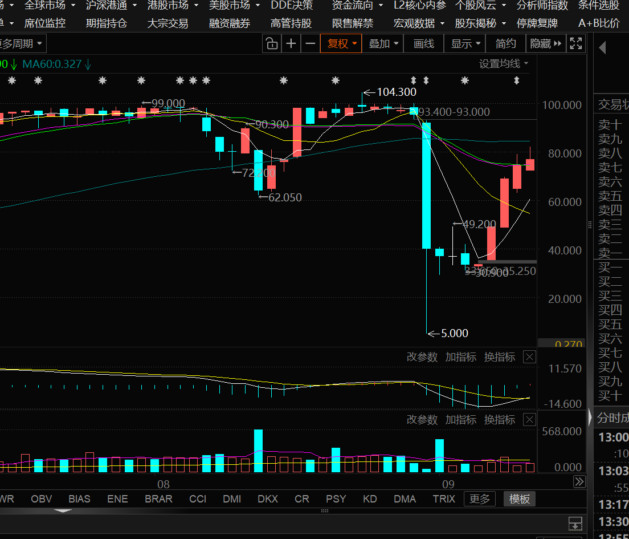Collapse right panel with left arrow
Image resolution: width=629 pixels, height=539 pixels.
coord(602,48)
